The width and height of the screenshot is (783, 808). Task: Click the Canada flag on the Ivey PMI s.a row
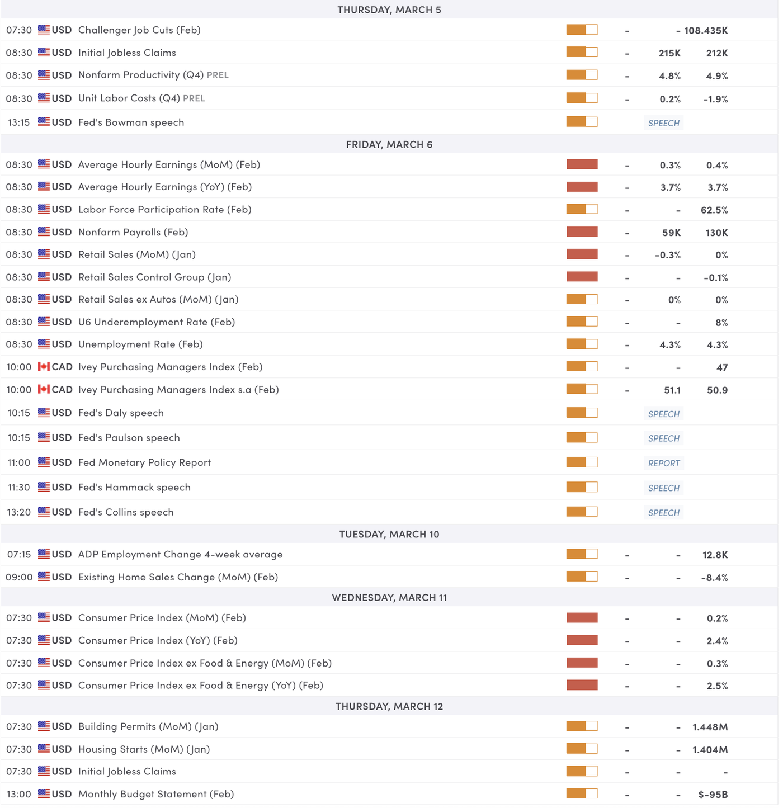tap(44, 389)
